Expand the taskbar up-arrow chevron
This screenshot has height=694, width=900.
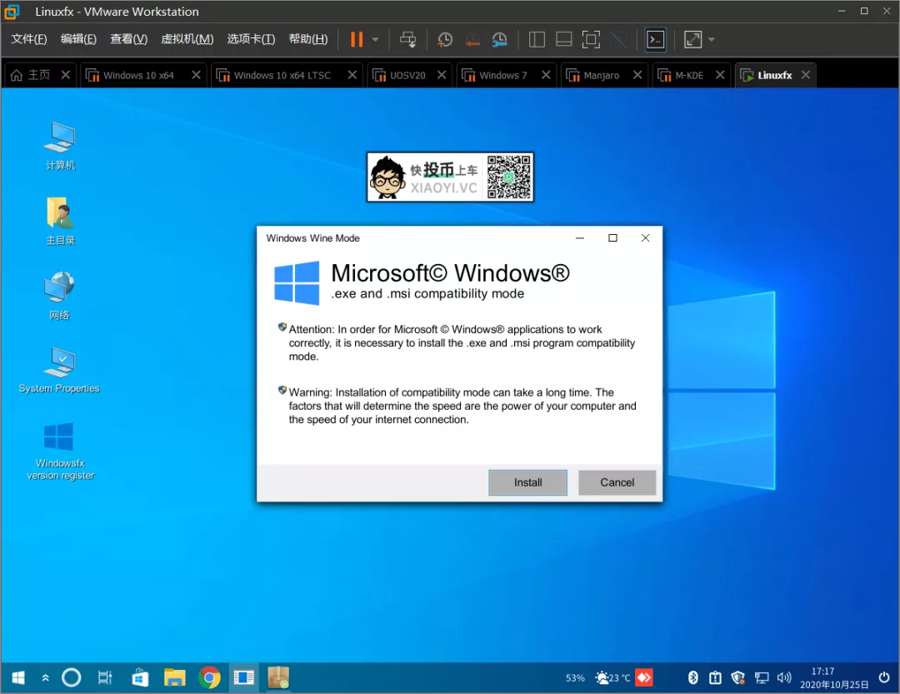[45, 678]
